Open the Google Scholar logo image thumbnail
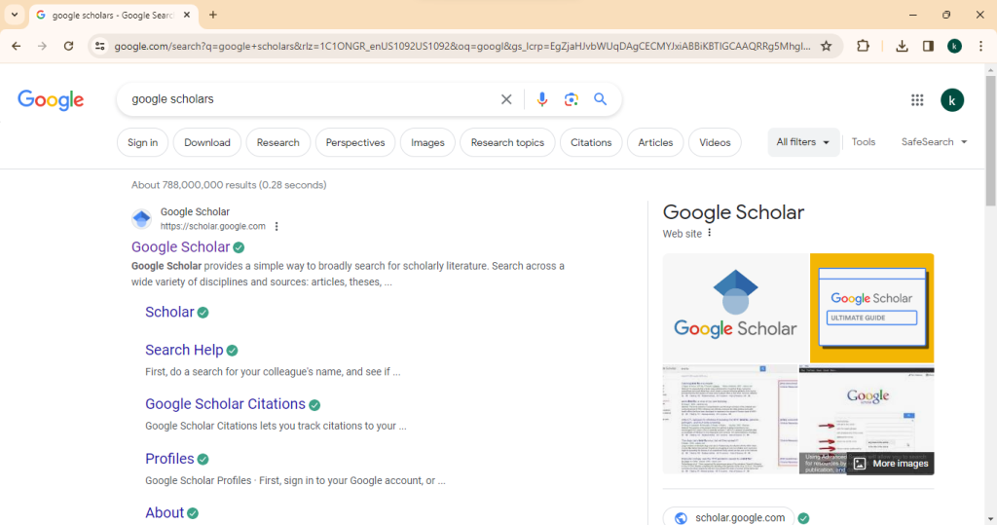997x525 pixels. (736, 308)
